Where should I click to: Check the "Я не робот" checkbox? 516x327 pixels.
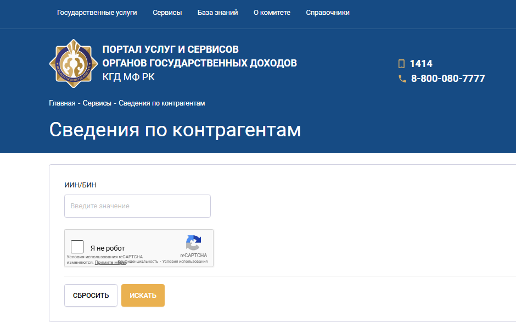point(77,246)
